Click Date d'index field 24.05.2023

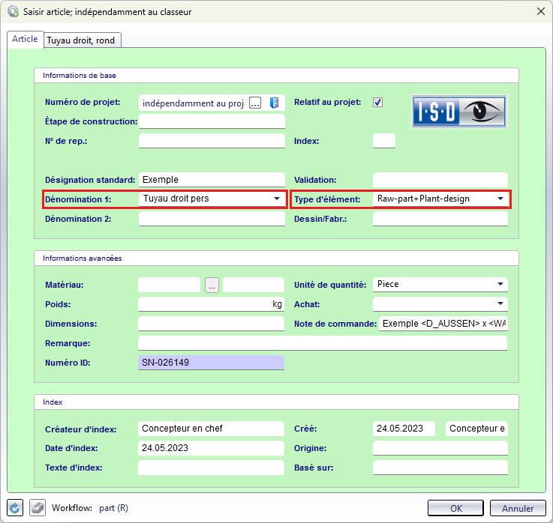(x=211, y=448)
